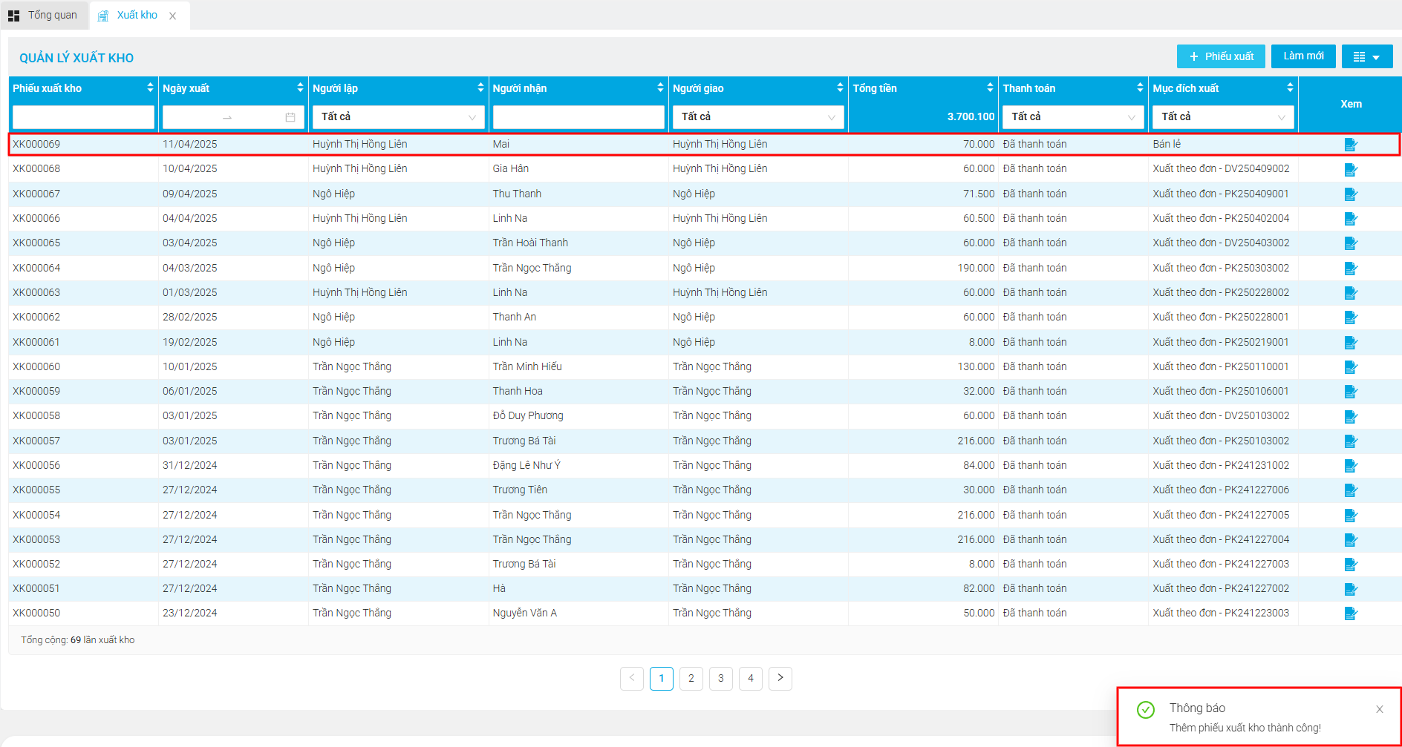This screenshot has height=747, width=1402.
Task: Sort by Tổng tiền column arrows
Action: [990, 88]
